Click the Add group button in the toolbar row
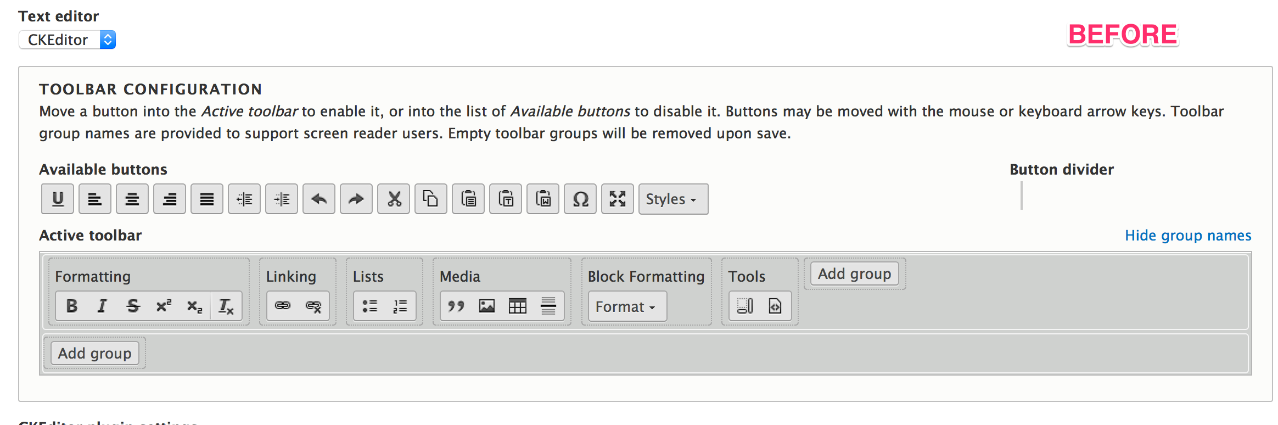1278x425 pixels. coord(854,273)
